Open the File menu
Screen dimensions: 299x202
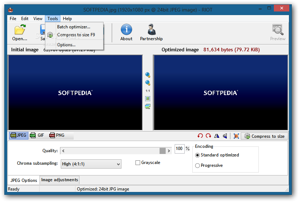click(13, 19)
